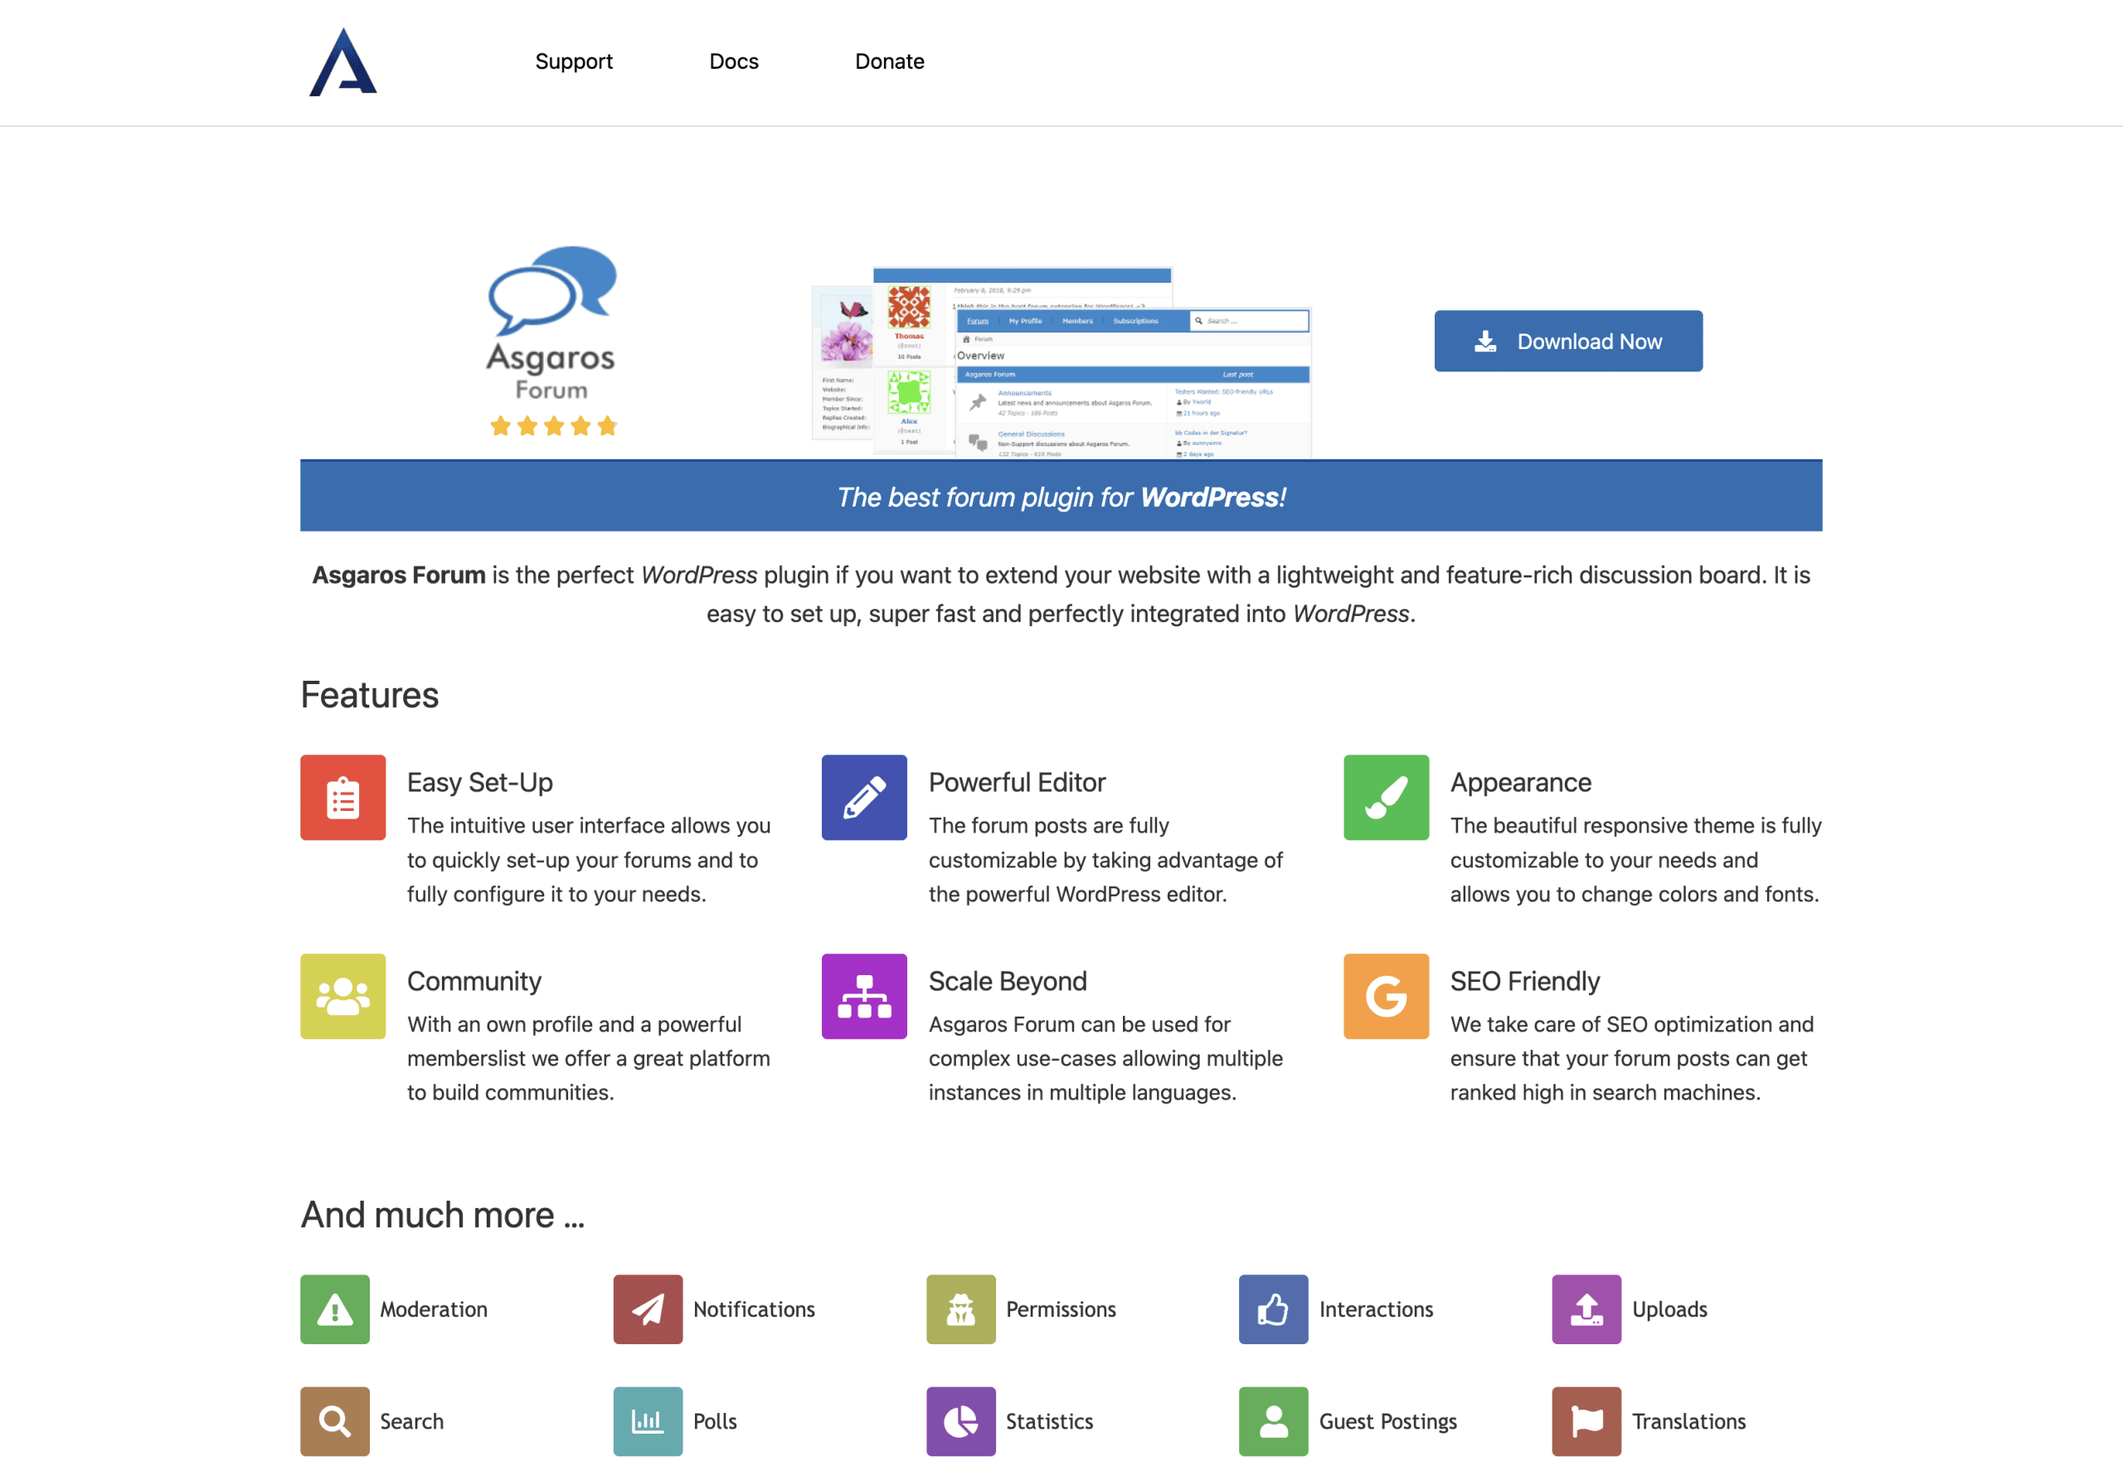Select the "Community" heading text
The width and height of the screenshot is (2123, 1471).
click(474, 982)
